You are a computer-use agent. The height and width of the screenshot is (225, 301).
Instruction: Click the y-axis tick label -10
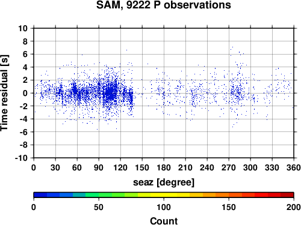point(21,158)
